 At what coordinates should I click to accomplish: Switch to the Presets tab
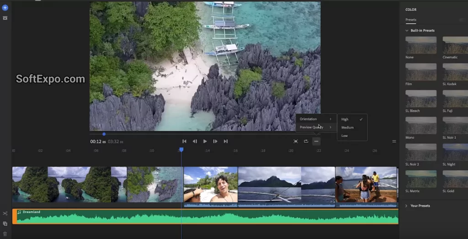(x=411, y=20)
